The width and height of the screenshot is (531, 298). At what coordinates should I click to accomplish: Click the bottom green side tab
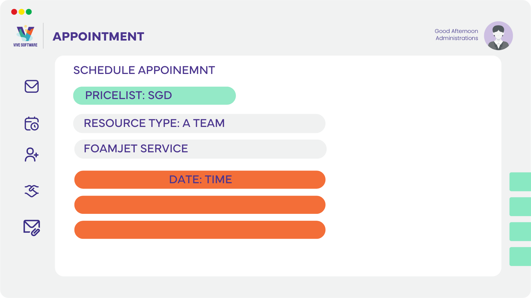[x=520, y=257]
